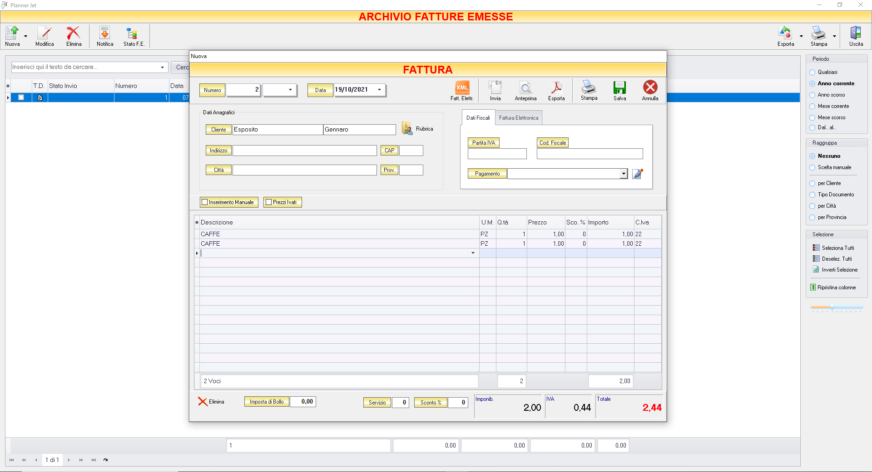Go to last record navigator arrow
Screen dimensions: 872x472
pos(94,460)
